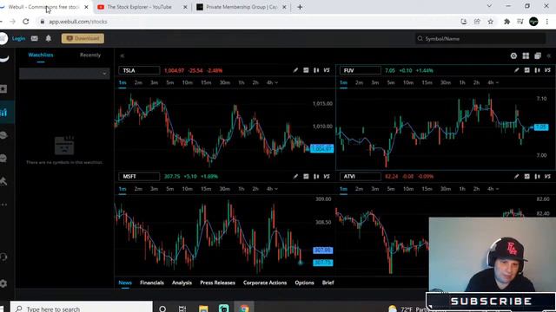The height and width of the screenshot is (312, 556).
Task: Click the Symbol/Name search field
Action: click(x=480, y=38)
